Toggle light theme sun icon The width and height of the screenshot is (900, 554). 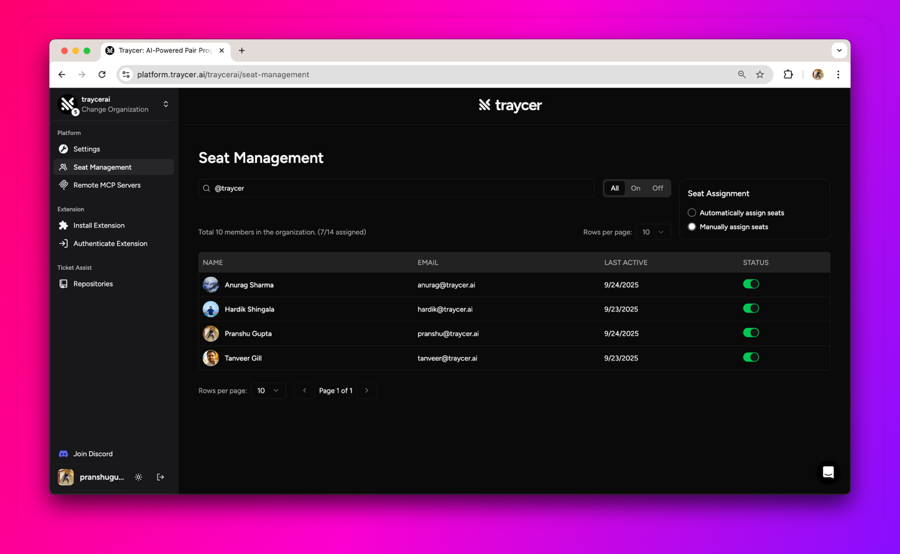point(139,478)
